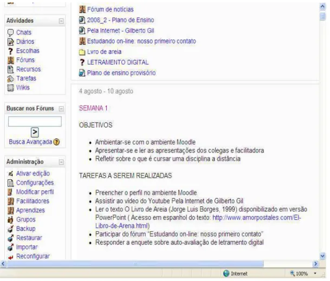Click the vertical scrollbar down arrow

[x=322, y=256]
